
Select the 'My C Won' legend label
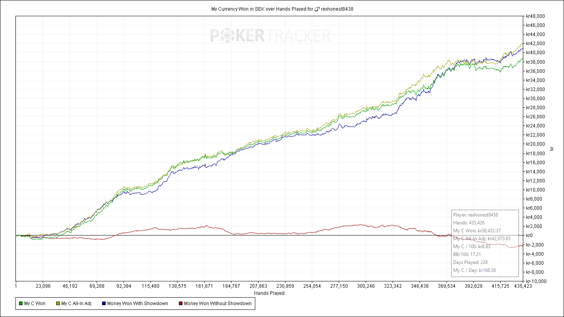(x=35, y=304)
